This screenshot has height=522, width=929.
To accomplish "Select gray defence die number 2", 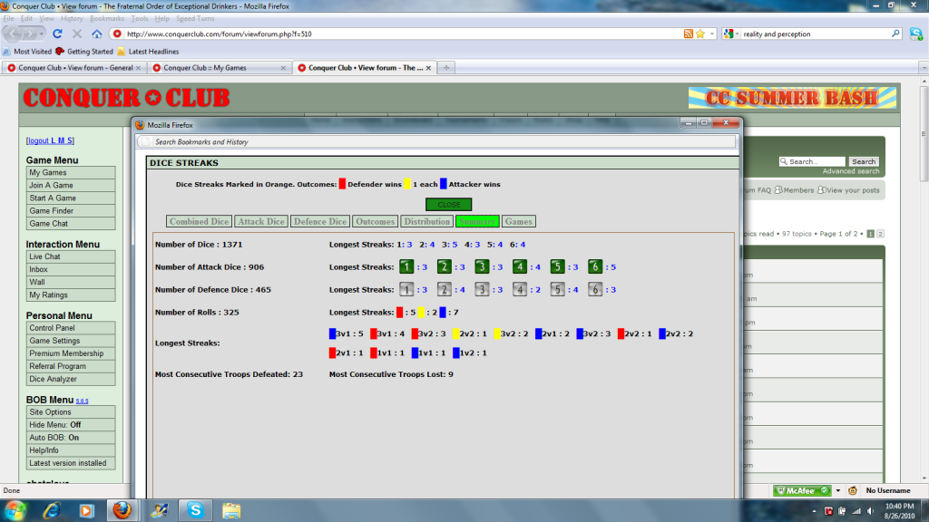I will point(445,289).
